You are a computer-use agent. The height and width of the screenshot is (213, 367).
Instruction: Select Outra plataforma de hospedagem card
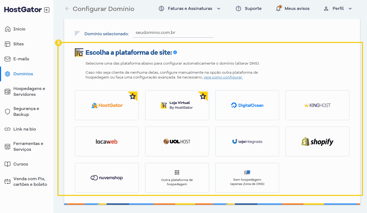click(x=177, y=178)
